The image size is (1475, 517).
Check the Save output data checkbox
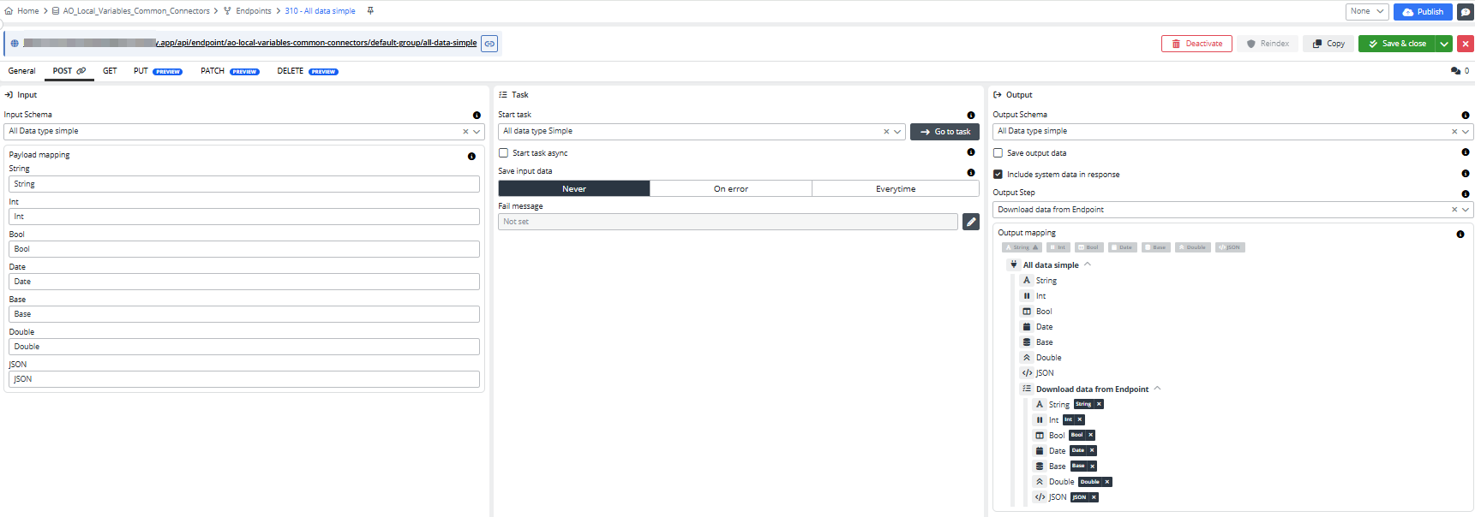[x=998, y=153]
